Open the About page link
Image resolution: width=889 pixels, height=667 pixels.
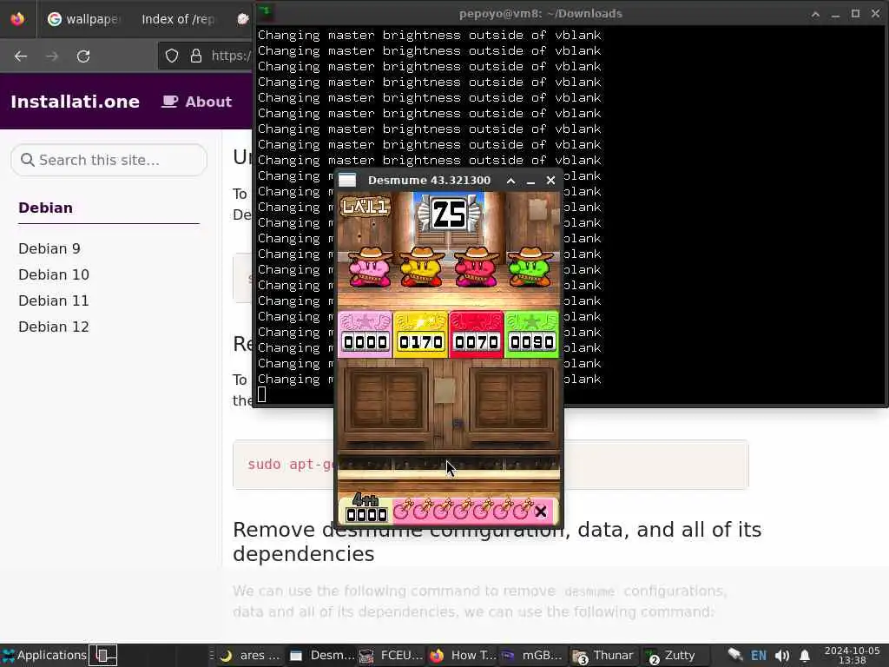click(197, 102)
